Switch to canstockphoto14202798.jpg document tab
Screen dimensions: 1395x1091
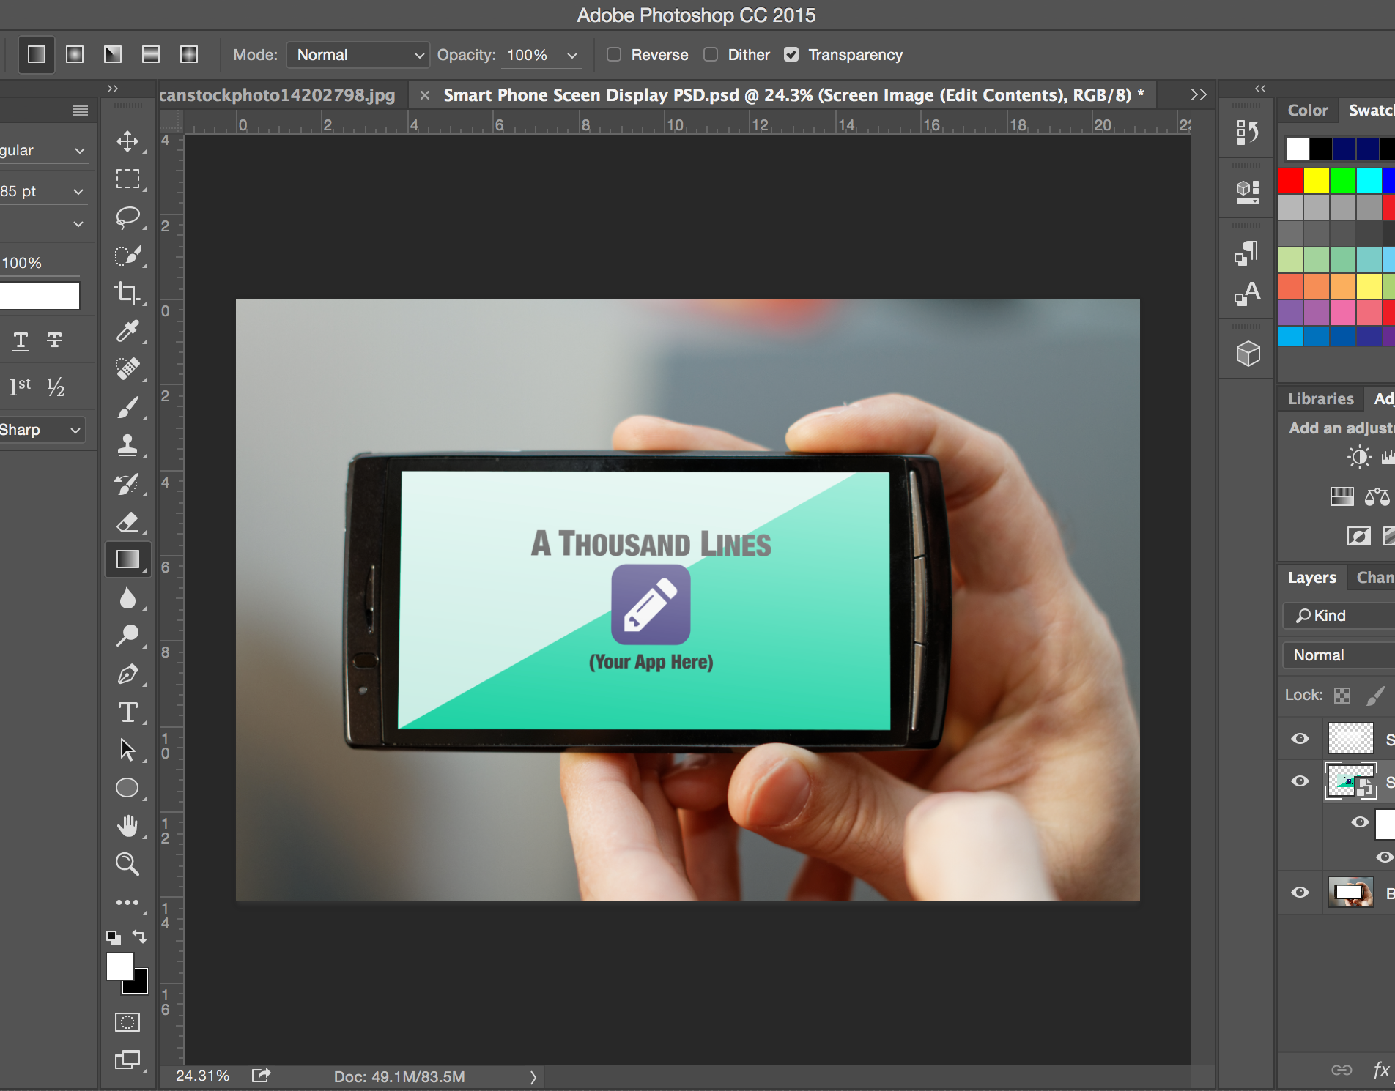277,95
